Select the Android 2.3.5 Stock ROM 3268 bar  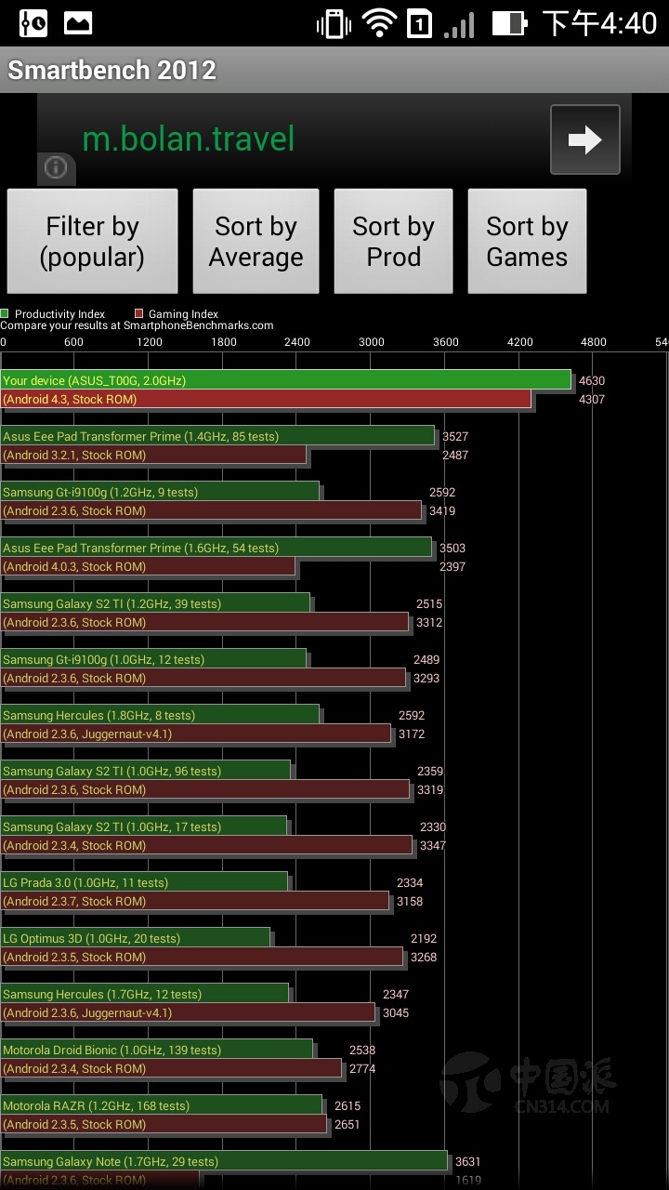point(202,957)
